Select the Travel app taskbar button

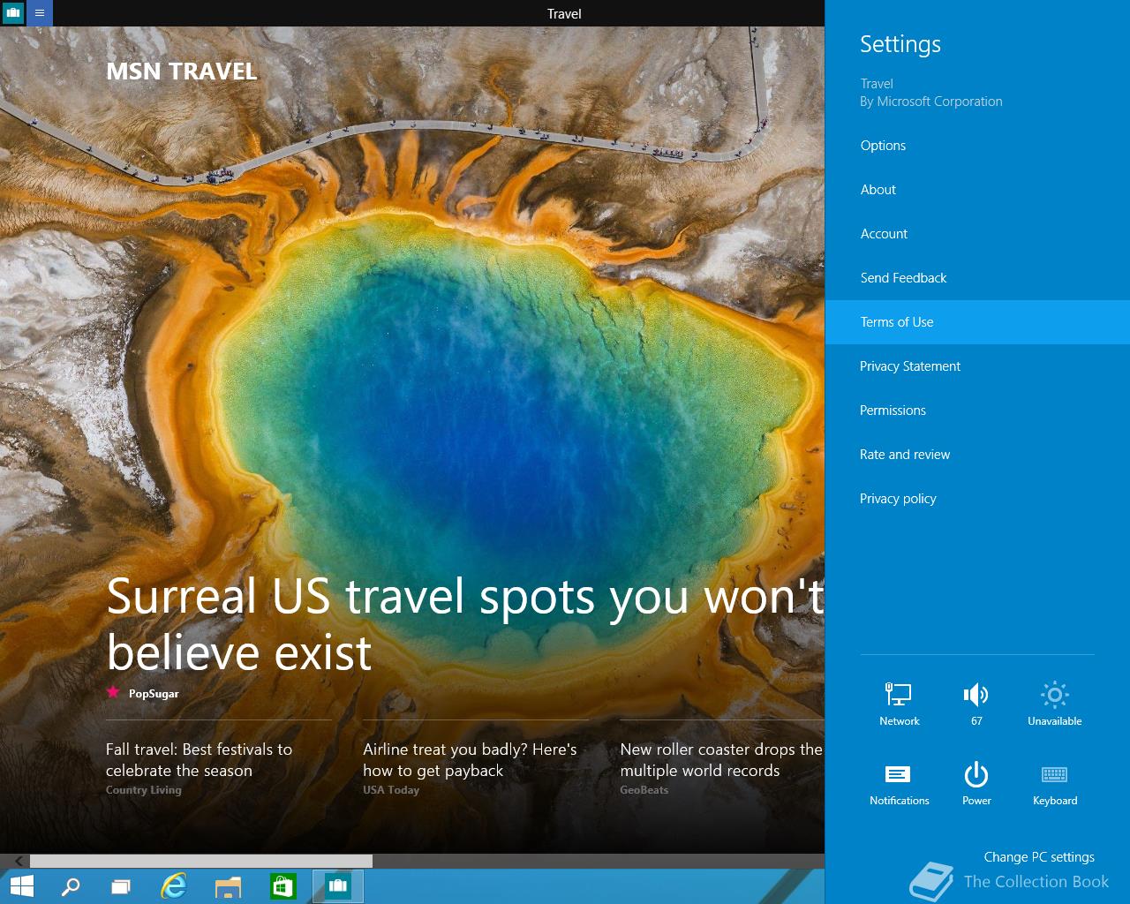pos(338,886)
